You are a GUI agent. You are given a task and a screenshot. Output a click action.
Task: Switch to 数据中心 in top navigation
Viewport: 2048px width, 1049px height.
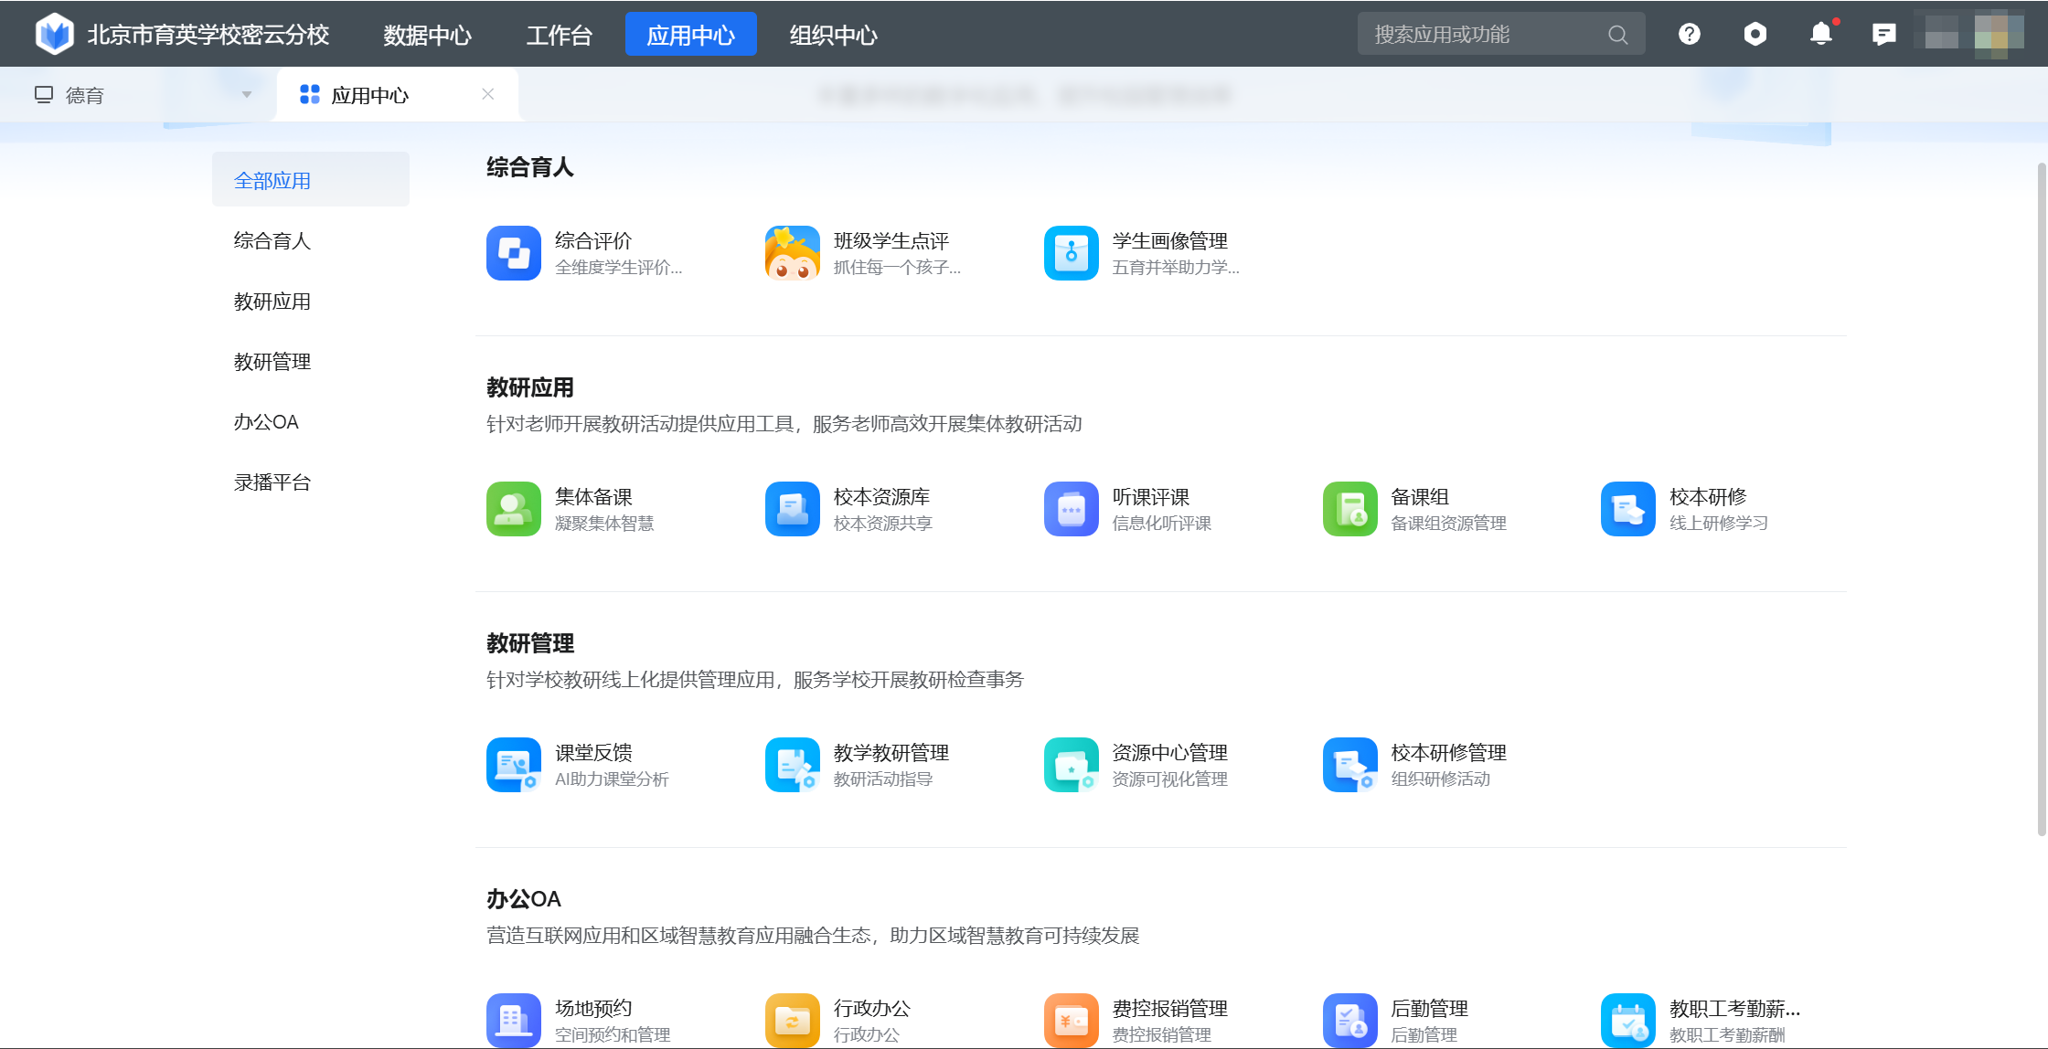click(x=427, y=35)
